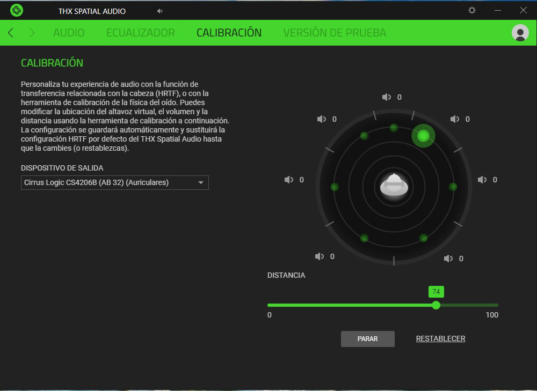Open the VERSIÓN DE PRUEBA tab

(x=335, y=33)
